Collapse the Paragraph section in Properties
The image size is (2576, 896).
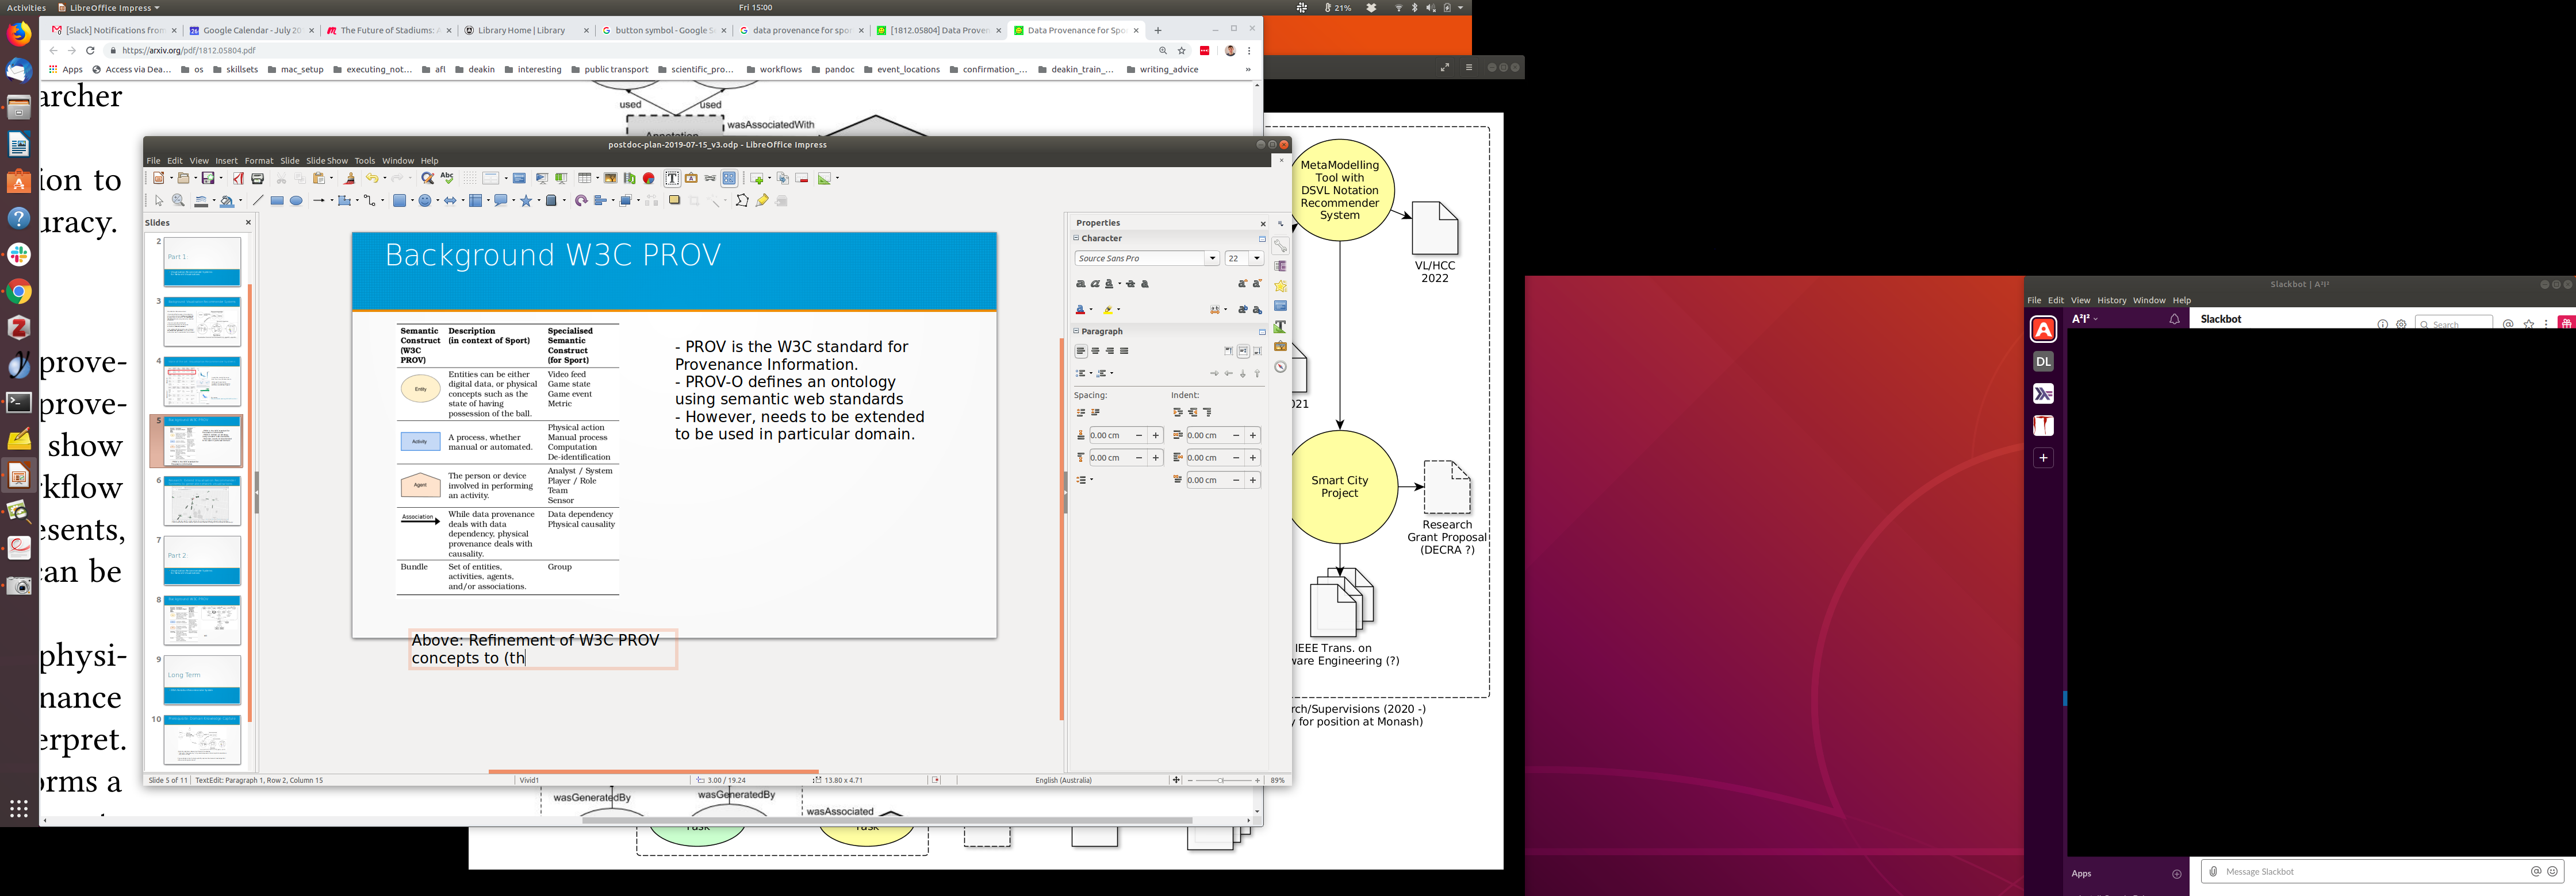(x=1077, y=331)
